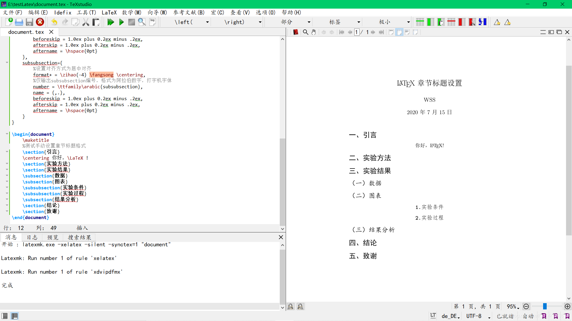Screen dimensions: 572x321
Task: Click the Build & View double-arrow icon
Action: [x=111, y=22]
